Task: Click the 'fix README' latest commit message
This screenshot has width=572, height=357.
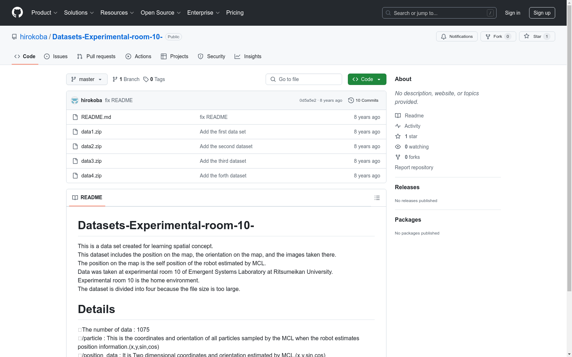Action: coord(119,100)
